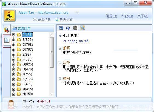Collapse the 解释 section

[60, 48]
